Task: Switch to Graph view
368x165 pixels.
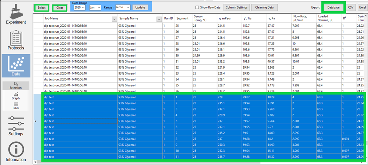Action: tap(16, 96)
